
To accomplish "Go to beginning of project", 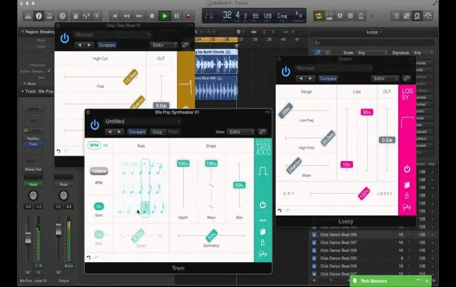I will pyautogui.click(x=115, y=16).
